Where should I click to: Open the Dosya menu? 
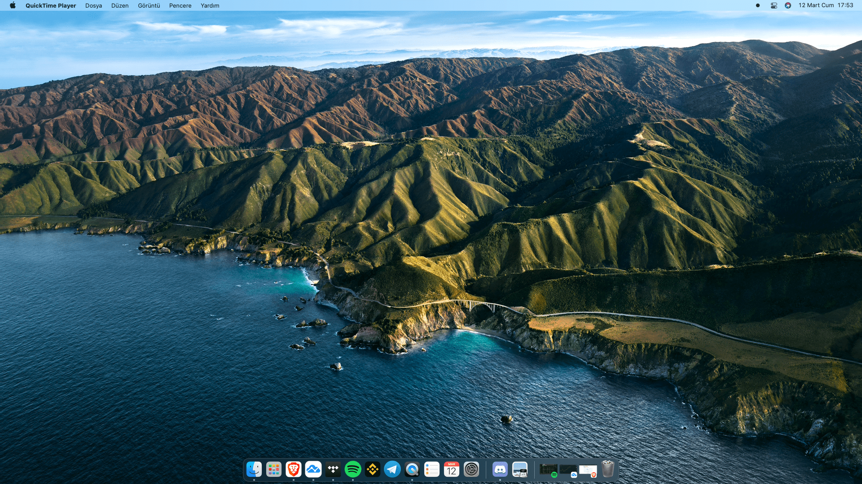pos(93,5)
